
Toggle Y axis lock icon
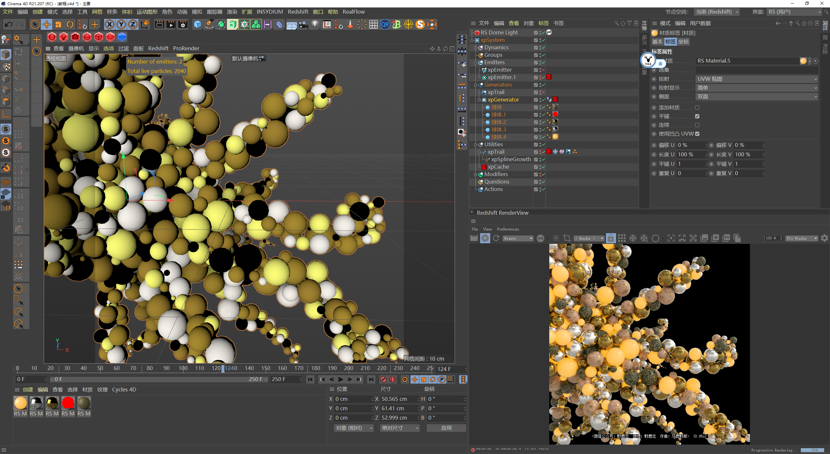point(121,24)
